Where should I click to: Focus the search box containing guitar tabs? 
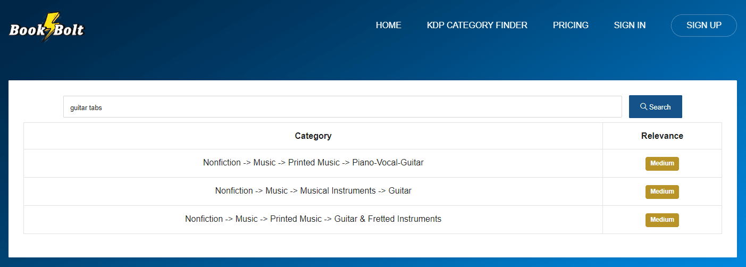point(342,107)
